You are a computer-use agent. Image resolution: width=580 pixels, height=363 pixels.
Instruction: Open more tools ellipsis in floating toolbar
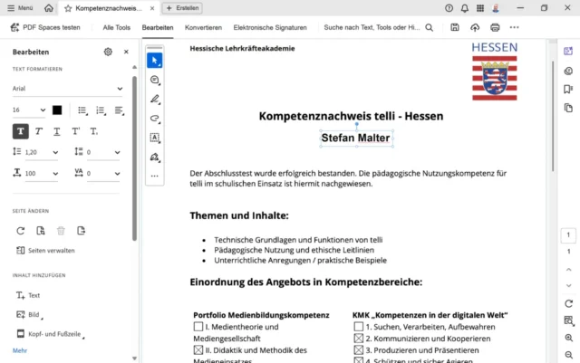click(155, 176)
